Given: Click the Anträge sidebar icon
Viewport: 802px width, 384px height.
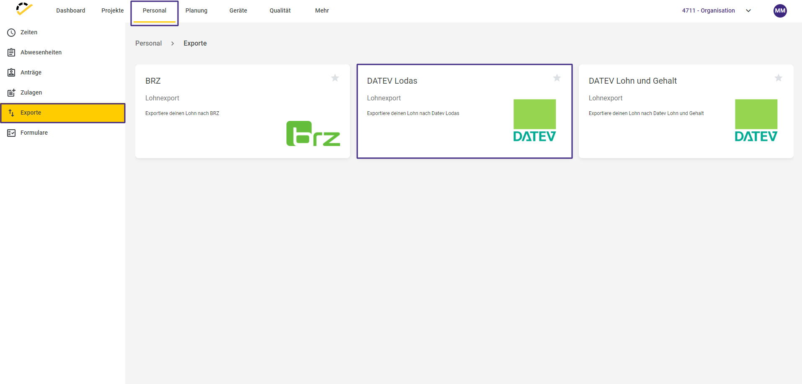Looking at the screenshot, I should [x=11, y=72].
